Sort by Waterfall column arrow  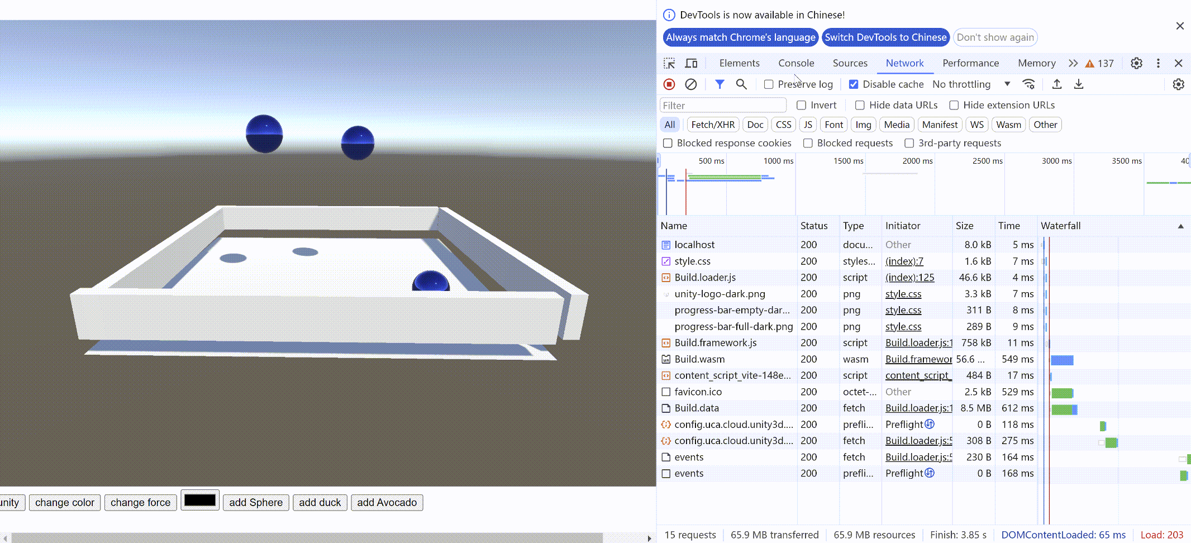(1180, 226)
